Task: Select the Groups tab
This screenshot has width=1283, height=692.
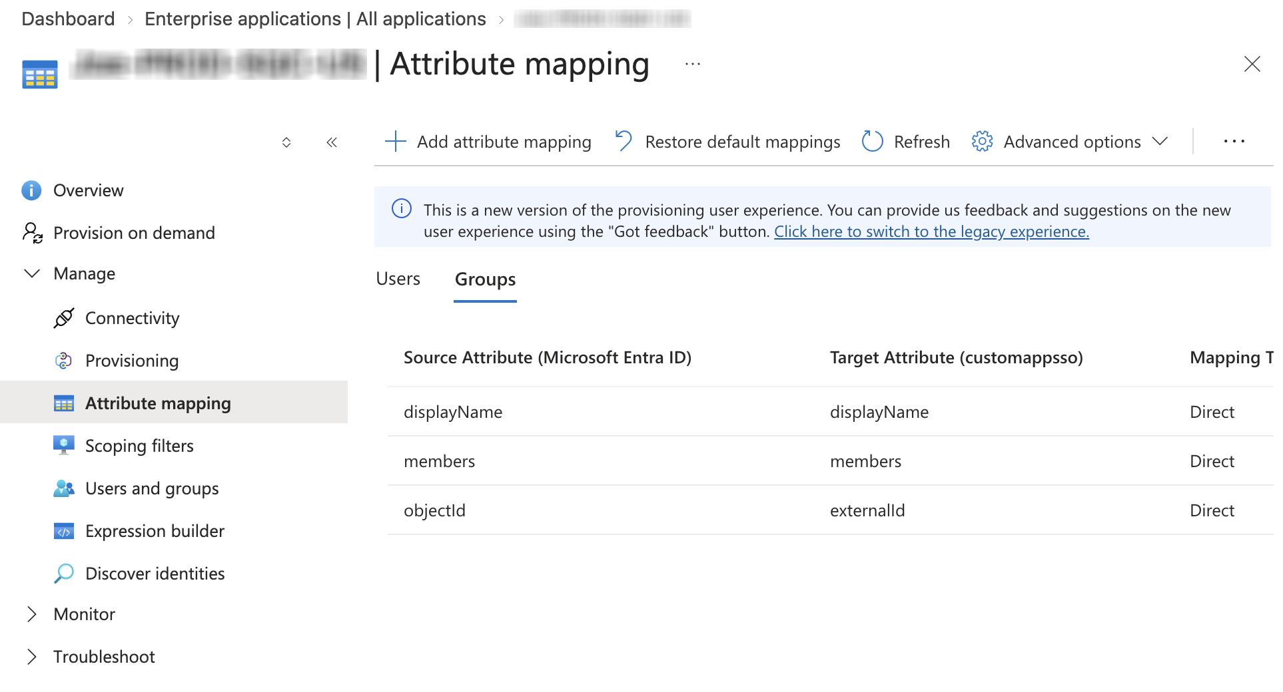Action: coord(485,279)
